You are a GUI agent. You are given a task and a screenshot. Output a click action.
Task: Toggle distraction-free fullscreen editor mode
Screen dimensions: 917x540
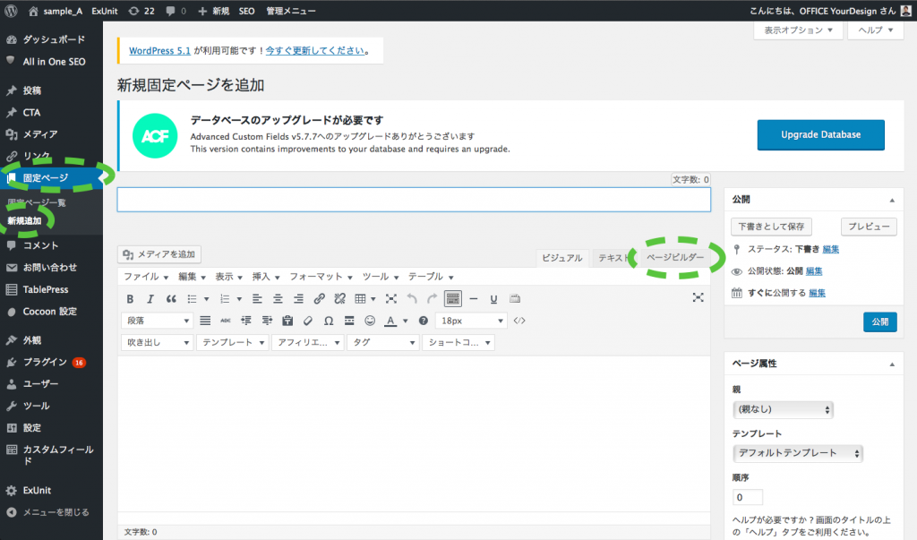(x=698, y=298)
